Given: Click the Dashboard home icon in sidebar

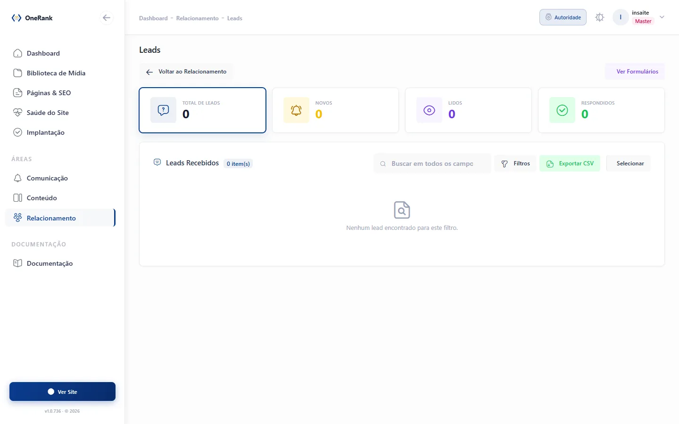Looking at the screenshot, I should click(17, 53).
